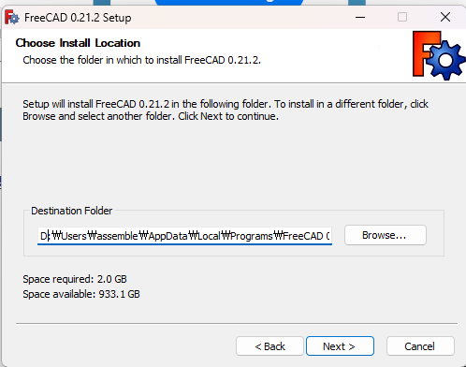Minimize the FreeCAD Setup window

click(x=360, y=17)
